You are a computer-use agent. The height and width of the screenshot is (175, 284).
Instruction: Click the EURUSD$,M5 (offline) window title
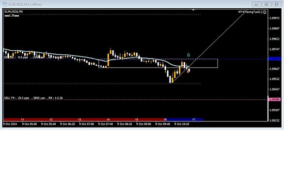(25, 4)
